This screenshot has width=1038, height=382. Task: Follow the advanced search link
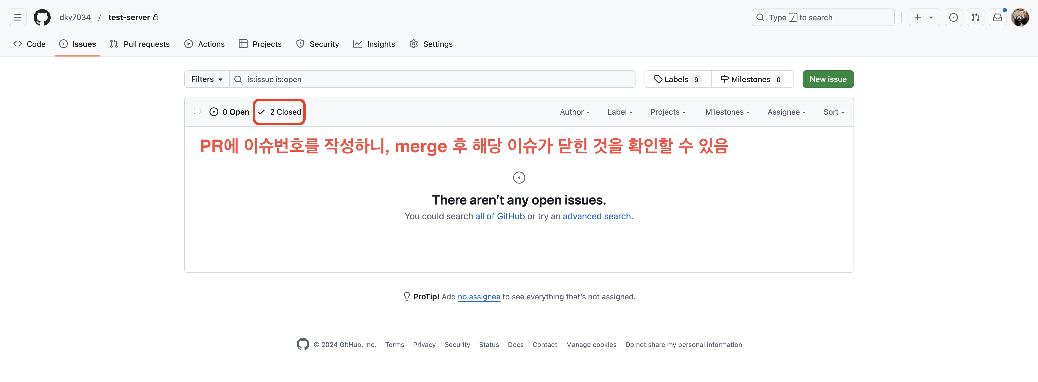(x=596, y=216)
